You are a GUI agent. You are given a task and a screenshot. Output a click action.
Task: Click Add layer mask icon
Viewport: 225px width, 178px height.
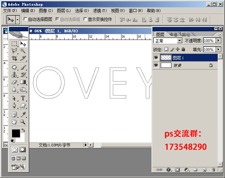click(177, 170)
